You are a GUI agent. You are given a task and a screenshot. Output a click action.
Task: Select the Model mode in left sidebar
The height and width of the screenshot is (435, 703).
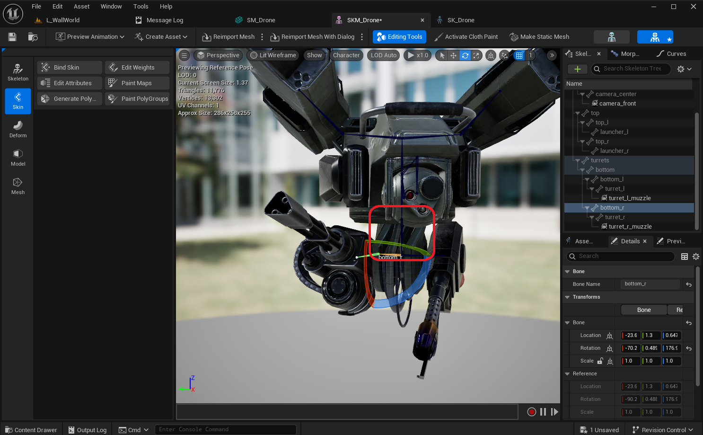18,158
